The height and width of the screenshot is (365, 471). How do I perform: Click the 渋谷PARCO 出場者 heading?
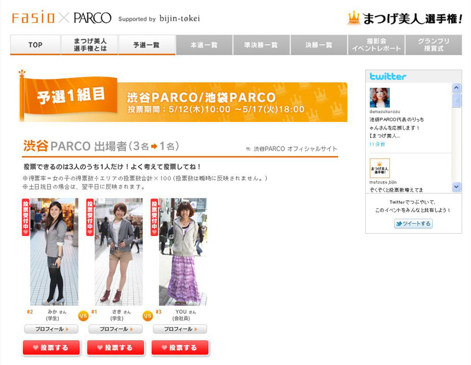tap(101, 146)
